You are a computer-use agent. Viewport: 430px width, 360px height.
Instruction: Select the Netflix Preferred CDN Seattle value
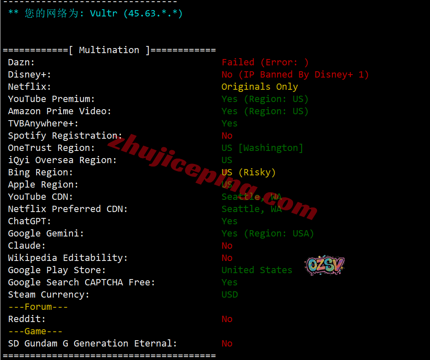[x=252, y=209]
